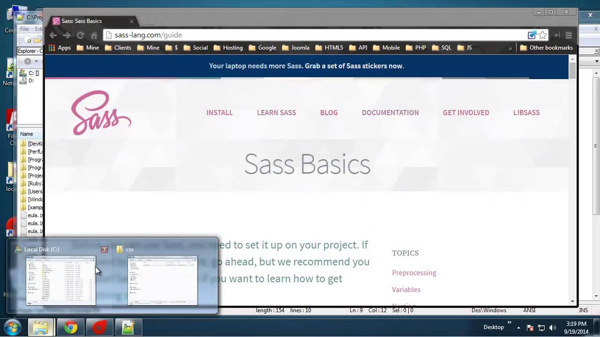Bookmark this page with the star icon
The image size is (600, 337).
pos(542,35)
